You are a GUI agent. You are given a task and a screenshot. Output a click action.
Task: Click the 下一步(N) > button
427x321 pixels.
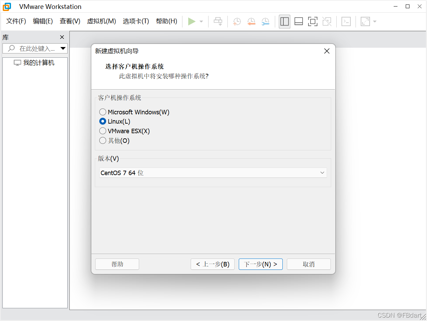261,264
